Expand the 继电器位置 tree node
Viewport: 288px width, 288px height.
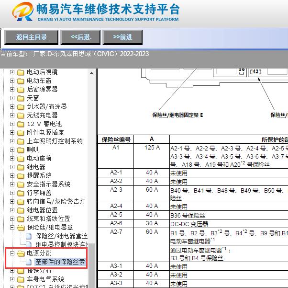point(12,210)
